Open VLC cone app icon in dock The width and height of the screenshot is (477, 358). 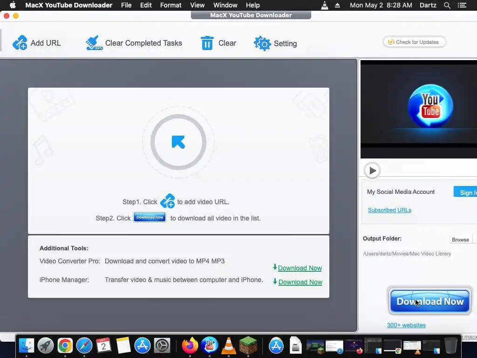(x=229, y=345)
